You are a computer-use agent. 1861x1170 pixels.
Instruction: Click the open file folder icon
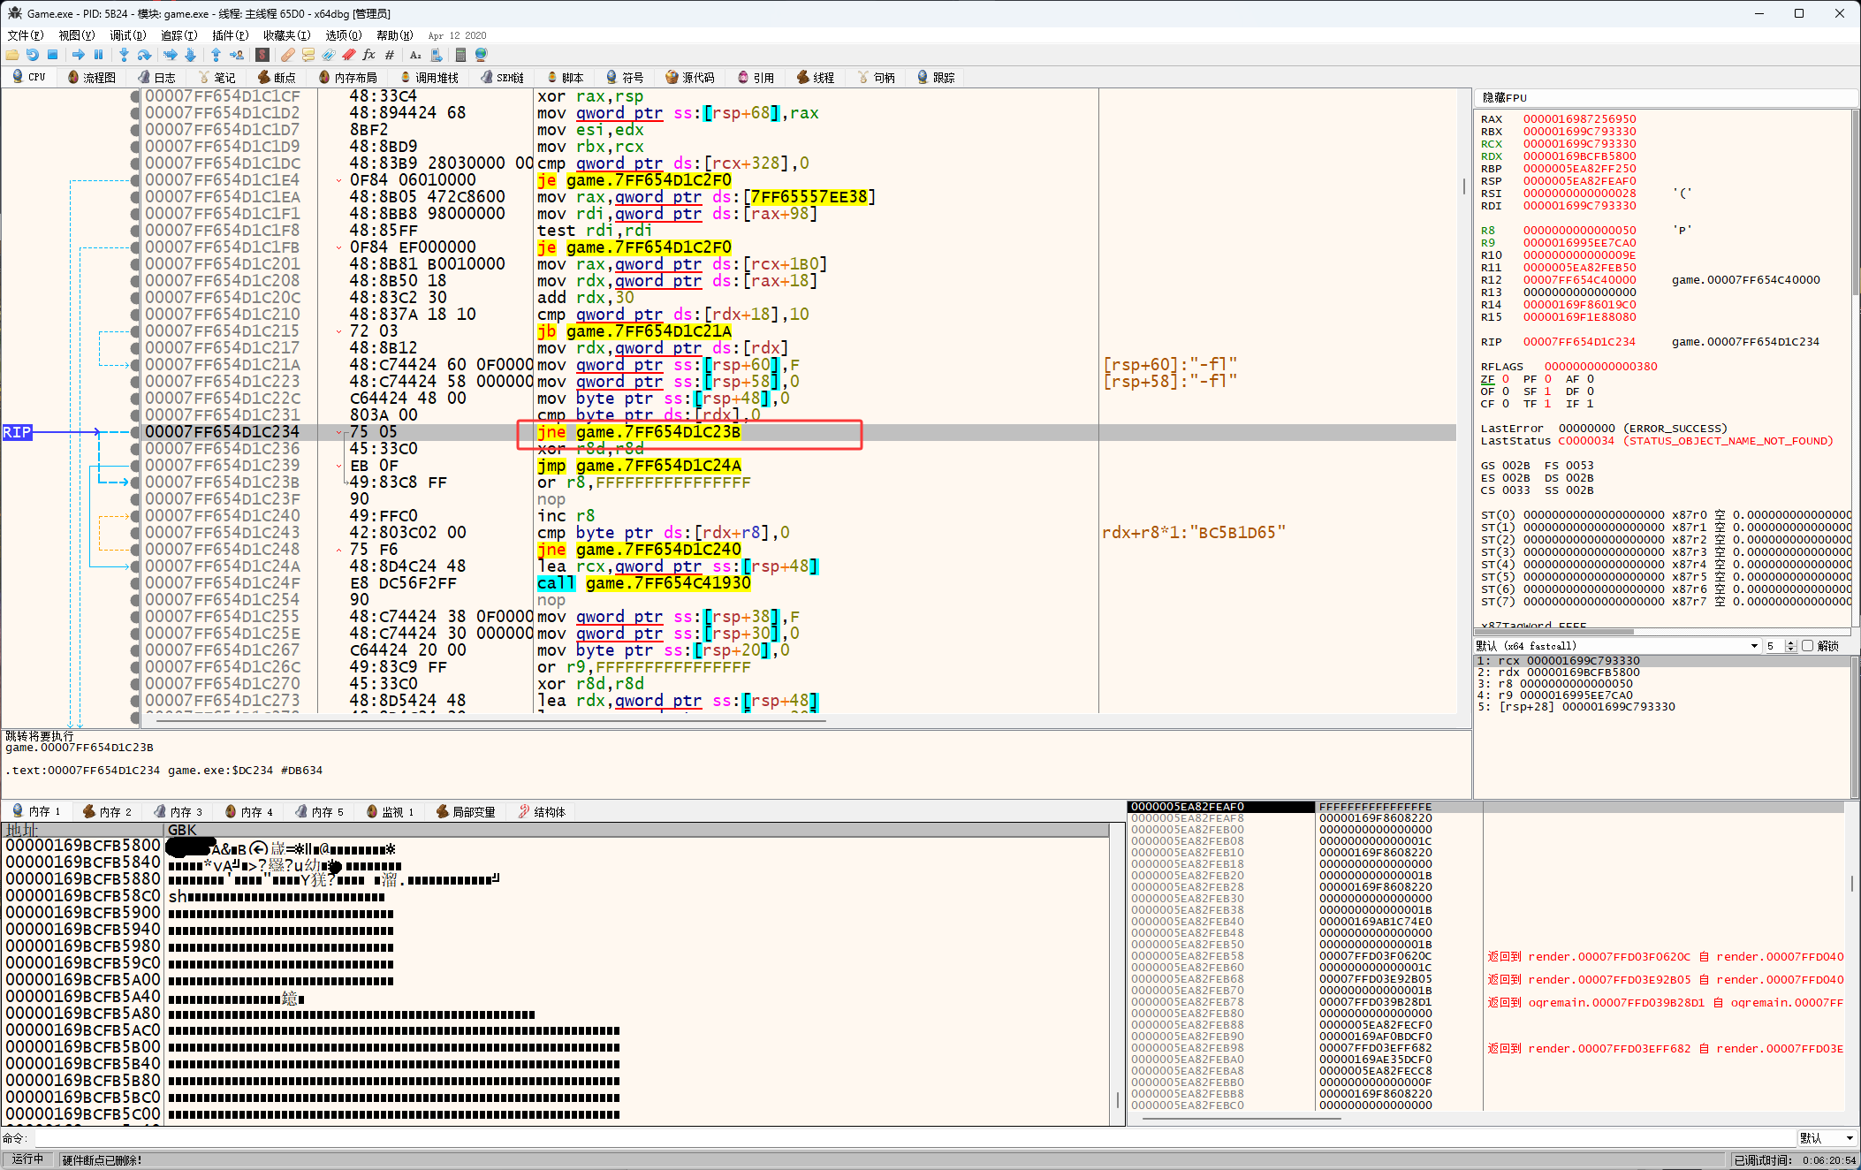[11, 55]
